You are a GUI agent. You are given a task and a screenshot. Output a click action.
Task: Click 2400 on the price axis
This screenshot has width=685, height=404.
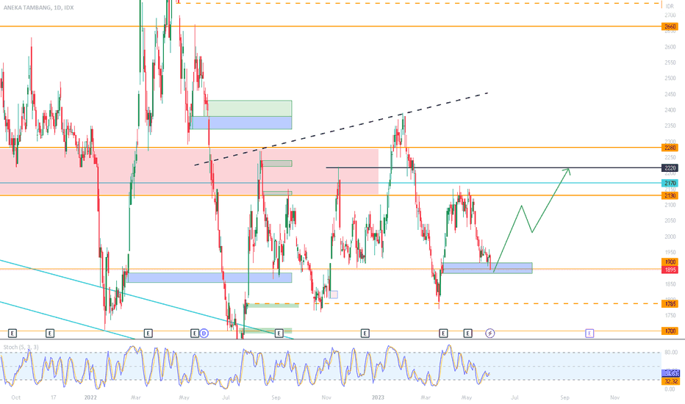coord(670,110)
